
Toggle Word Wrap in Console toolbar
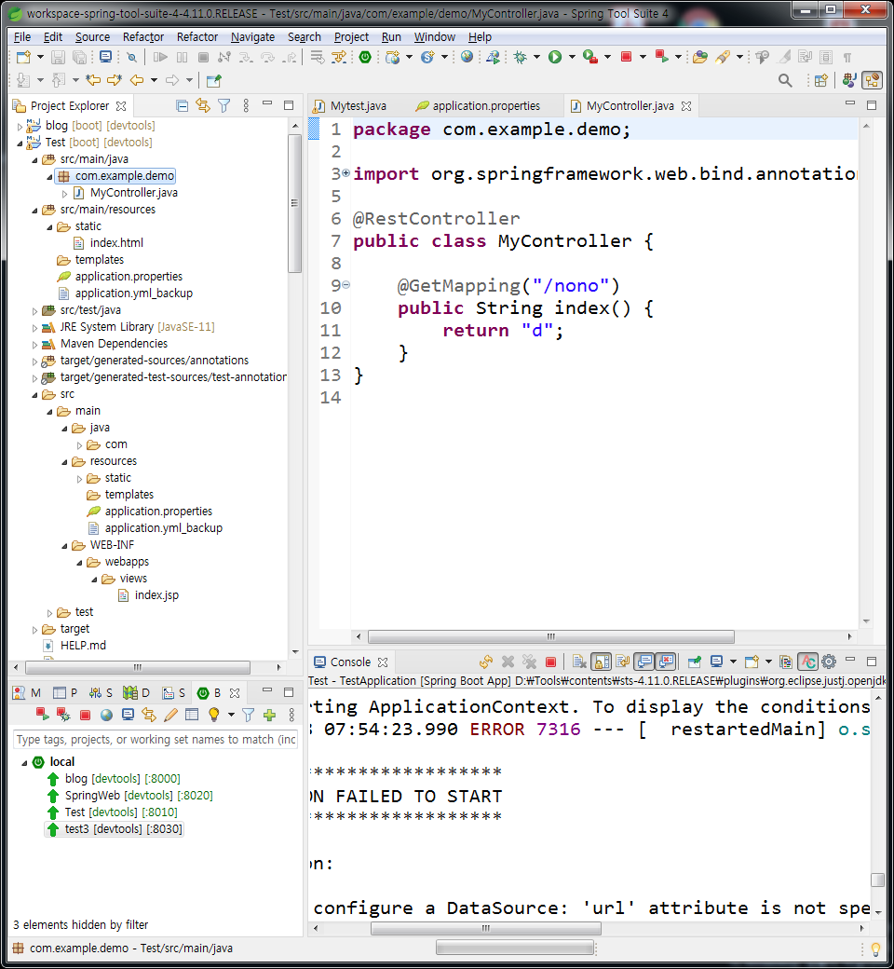click(622, 662)
